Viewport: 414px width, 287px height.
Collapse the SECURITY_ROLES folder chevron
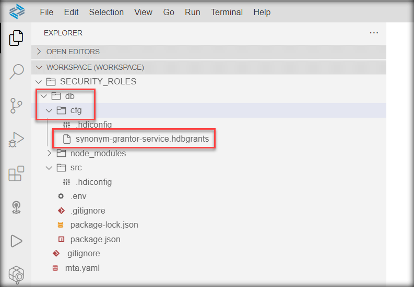tap(39, 82)
